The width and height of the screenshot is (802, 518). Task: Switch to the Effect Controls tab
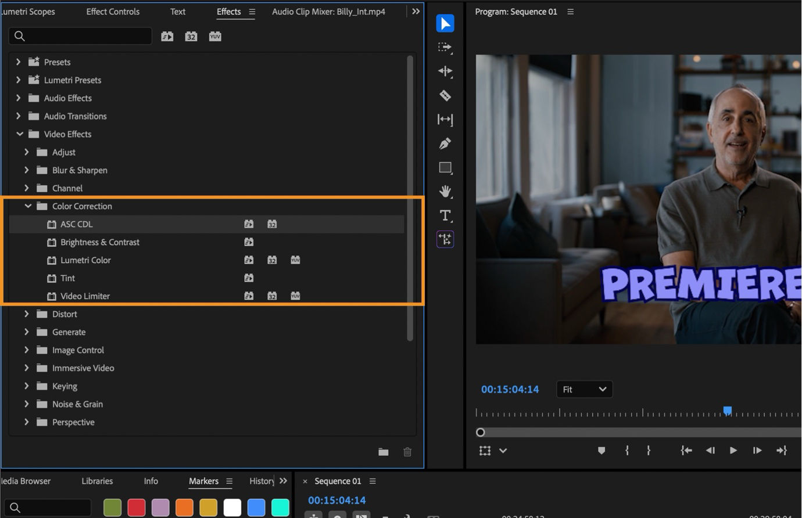(x=113, y=11)
